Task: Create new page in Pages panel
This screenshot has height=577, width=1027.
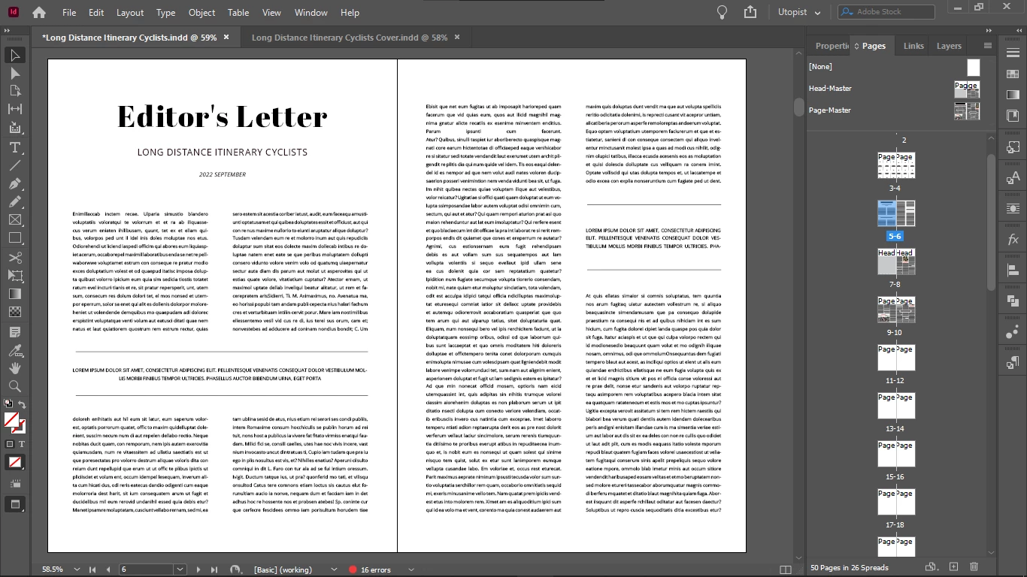Action: click(x=953, y=566)
